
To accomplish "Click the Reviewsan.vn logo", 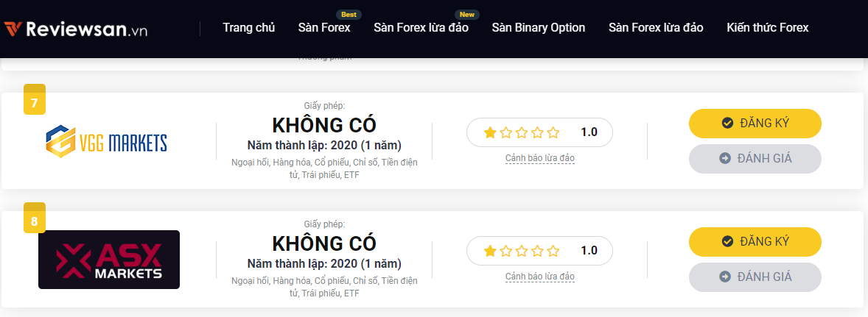I will coord(76,29).
